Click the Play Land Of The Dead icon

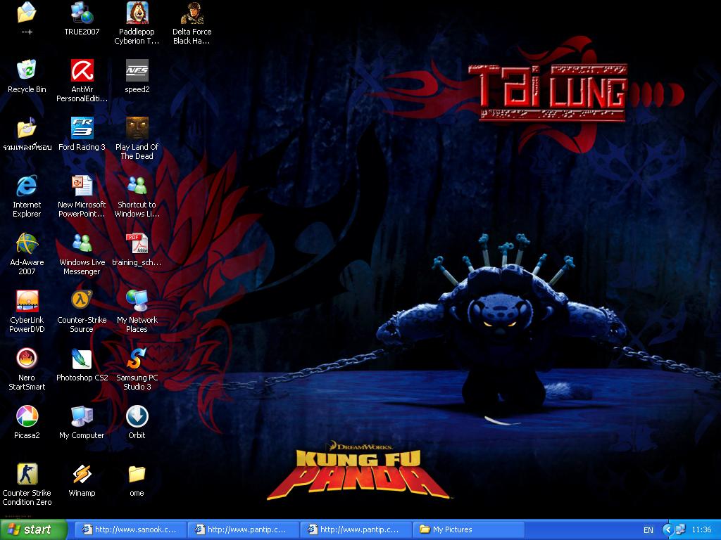click(x=137, y=128)
